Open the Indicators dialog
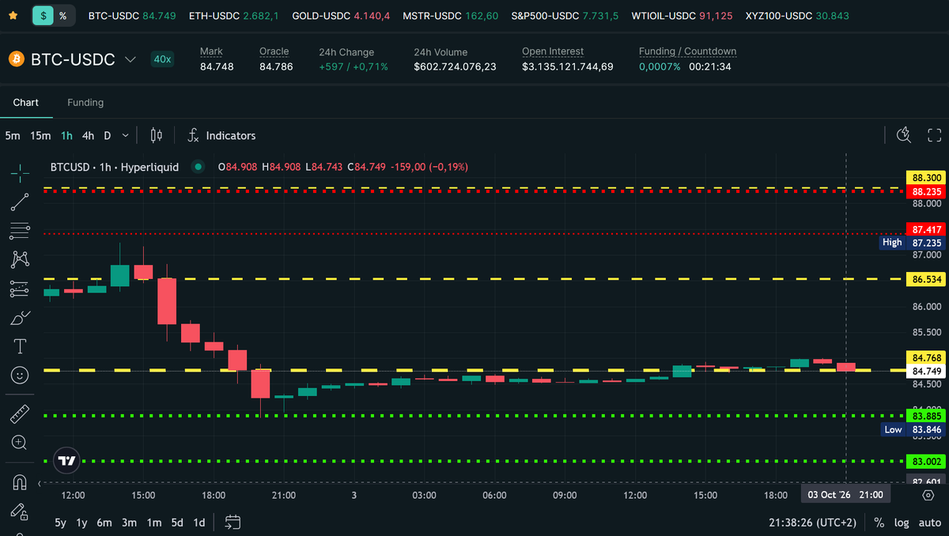949x536 pixels. (x=231, y=135)
